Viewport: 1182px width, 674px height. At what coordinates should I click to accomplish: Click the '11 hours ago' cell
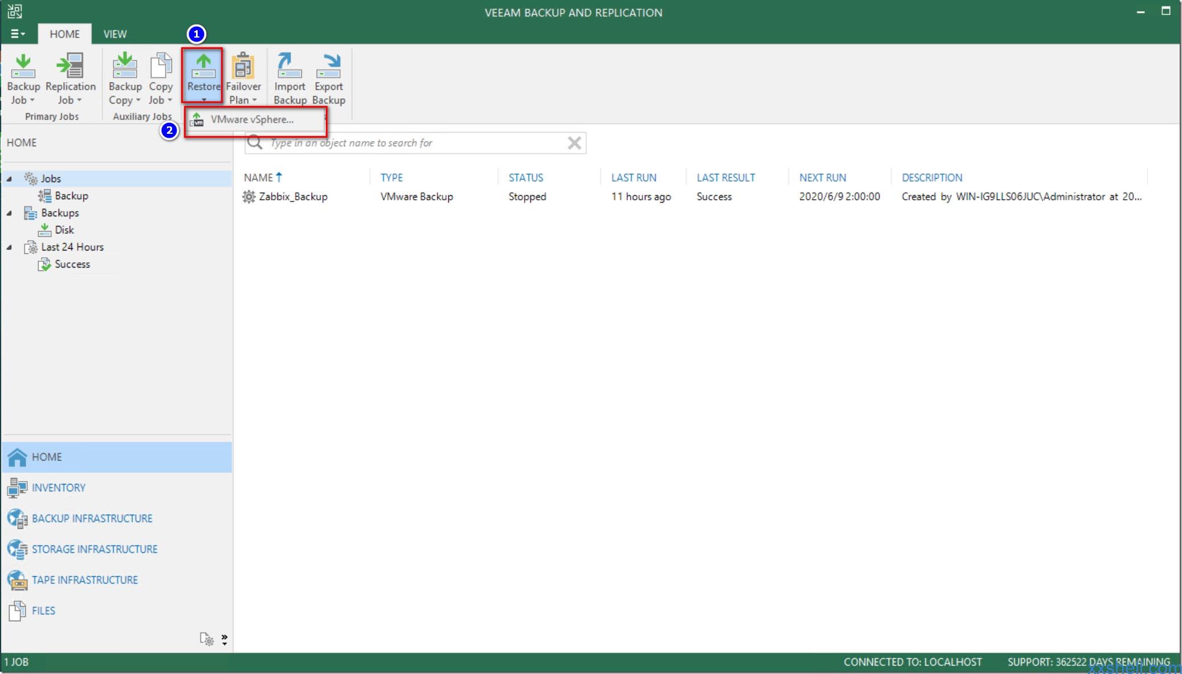641,197
